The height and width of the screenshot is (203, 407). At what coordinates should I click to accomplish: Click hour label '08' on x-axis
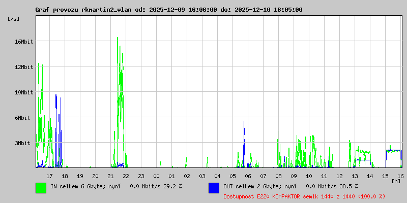278,176
